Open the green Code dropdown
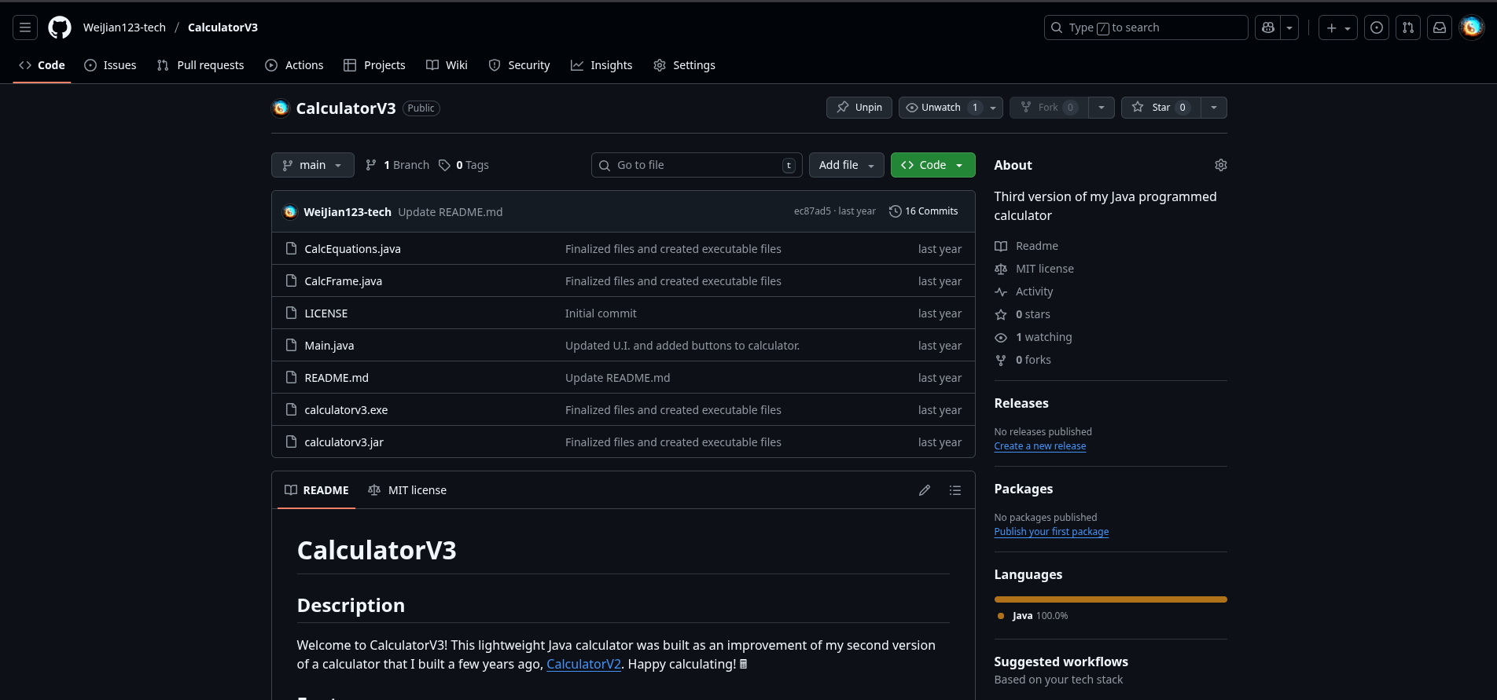Screen dimensions: 1497x700 932,165
